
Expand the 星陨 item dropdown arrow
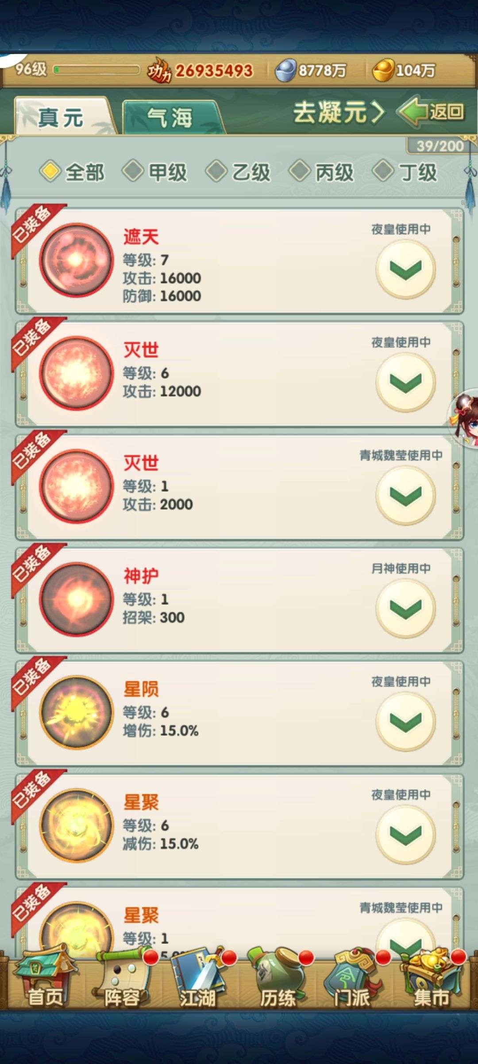[x=406, y=721]
